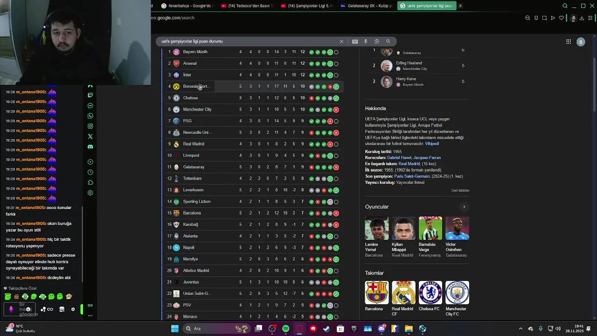Click the search query text field
This screenshot has width=597, height=336.
pos(247,42)
